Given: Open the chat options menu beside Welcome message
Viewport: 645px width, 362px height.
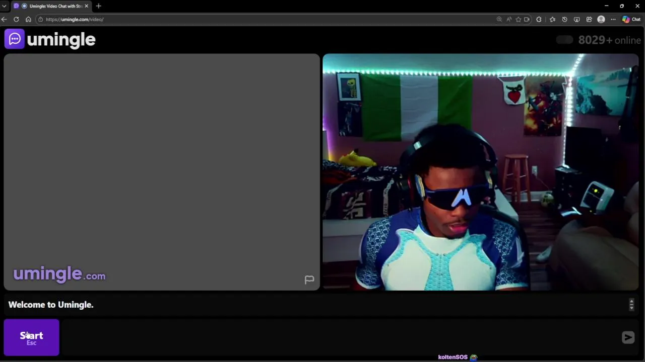Looking at the screenshot, I should click(x=631, y=304).
